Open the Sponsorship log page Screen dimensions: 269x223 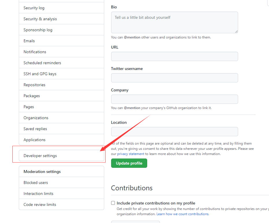click(x=38, y=30)
